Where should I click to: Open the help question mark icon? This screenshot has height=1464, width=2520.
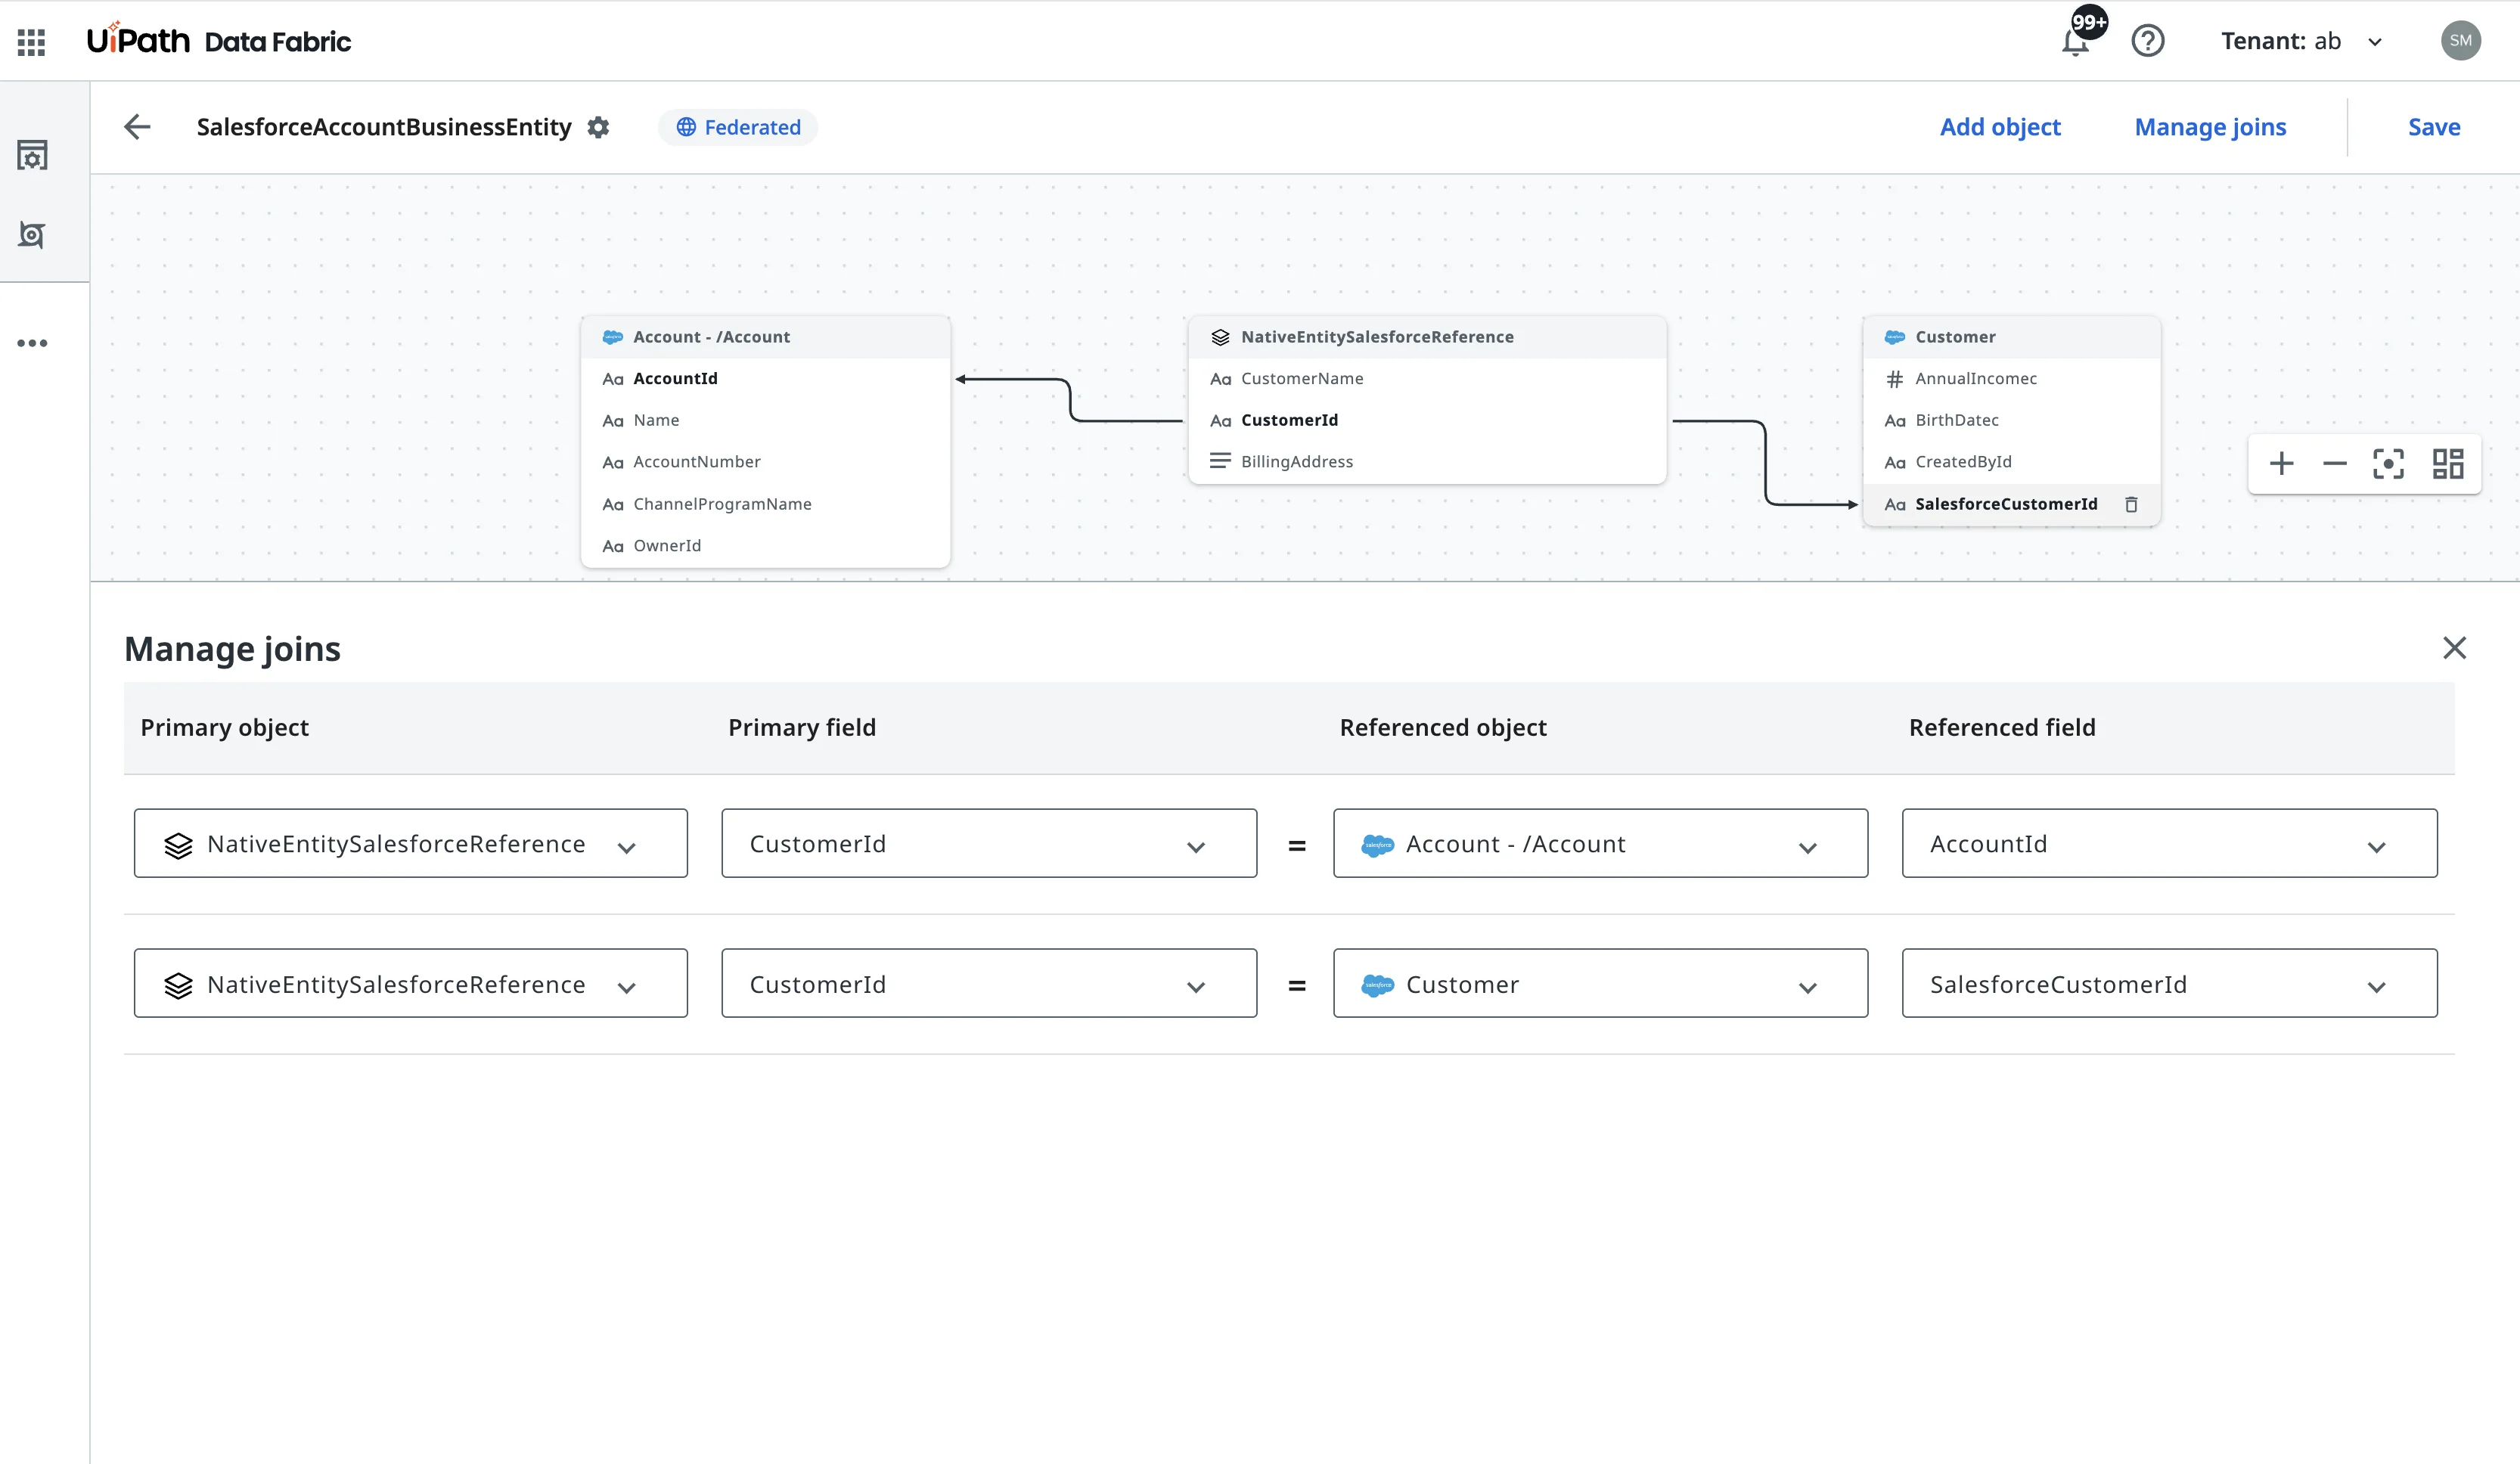(2147, 41)
